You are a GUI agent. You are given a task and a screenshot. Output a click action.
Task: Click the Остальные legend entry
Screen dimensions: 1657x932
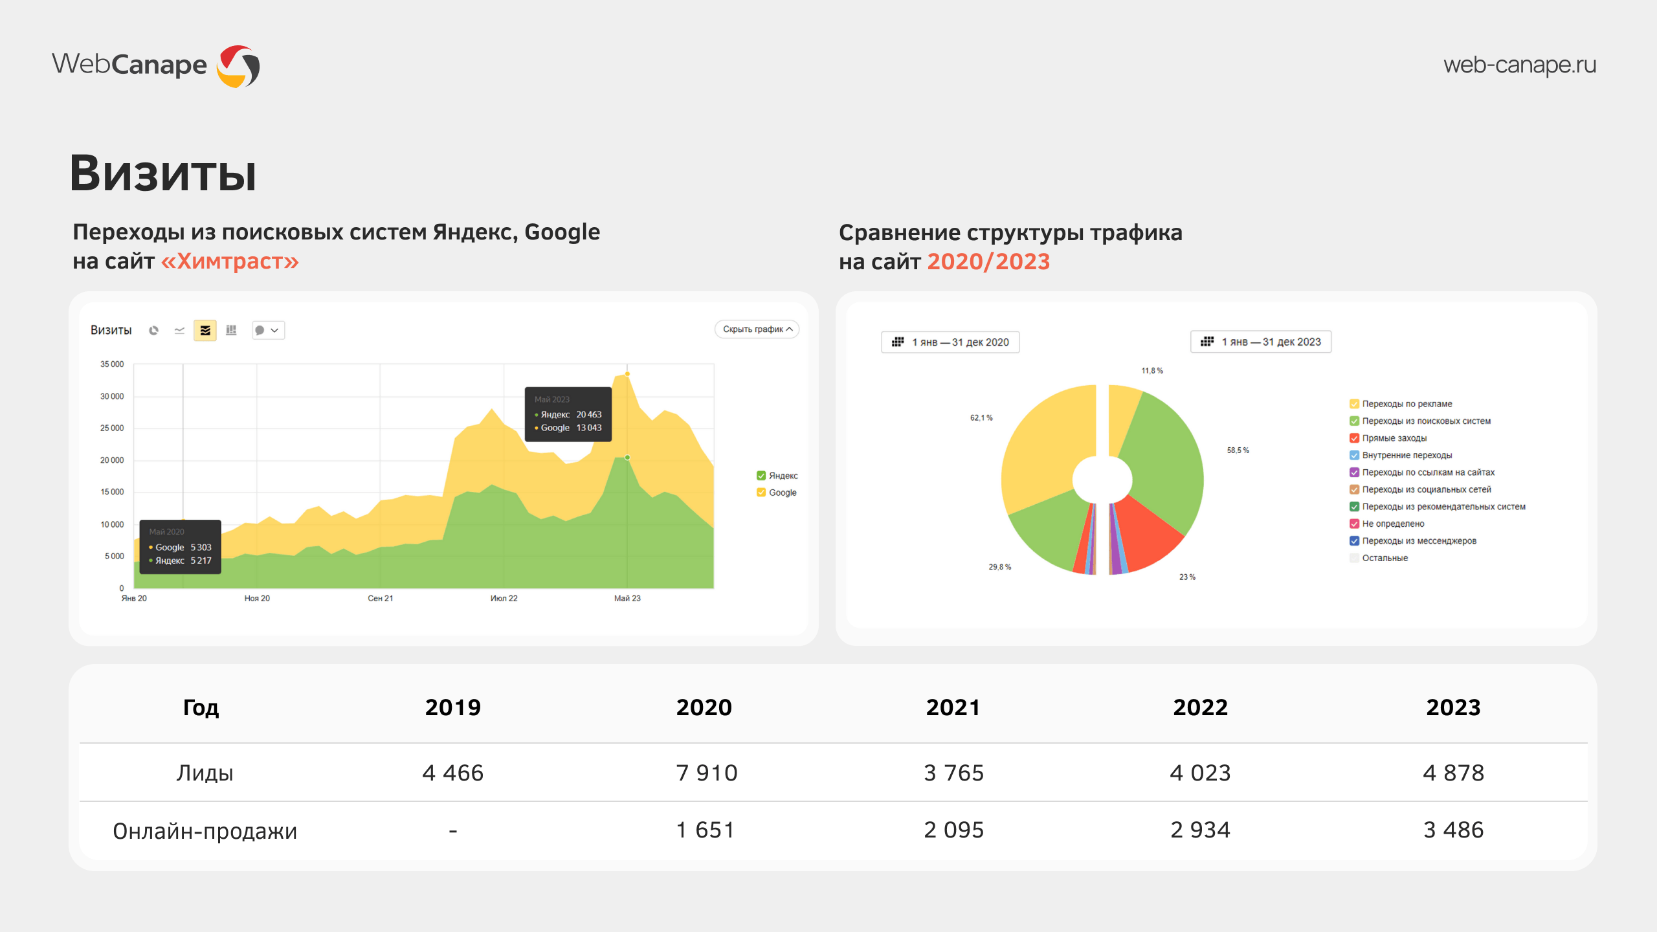pos(1384,558)
